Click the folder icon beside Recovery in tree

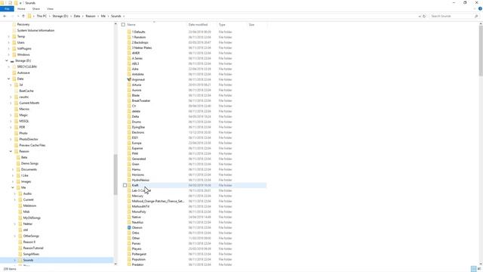coord(14,24)
